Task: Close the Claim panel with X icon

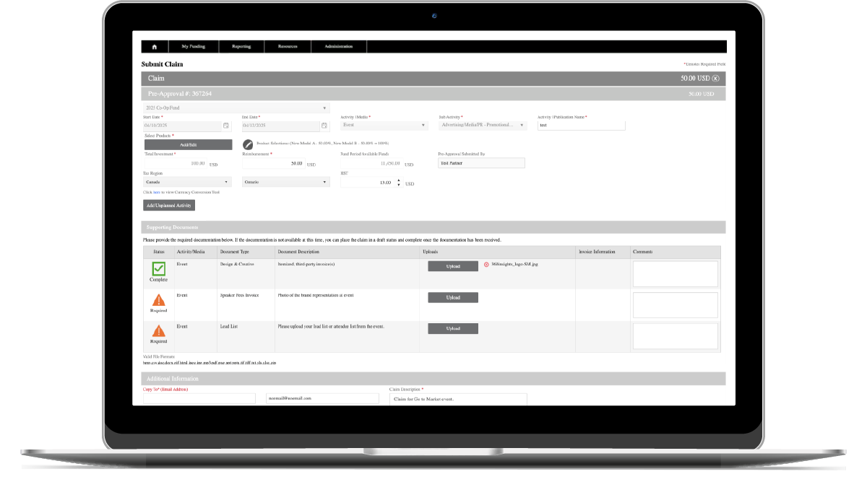Action: (x=716, y=78)
